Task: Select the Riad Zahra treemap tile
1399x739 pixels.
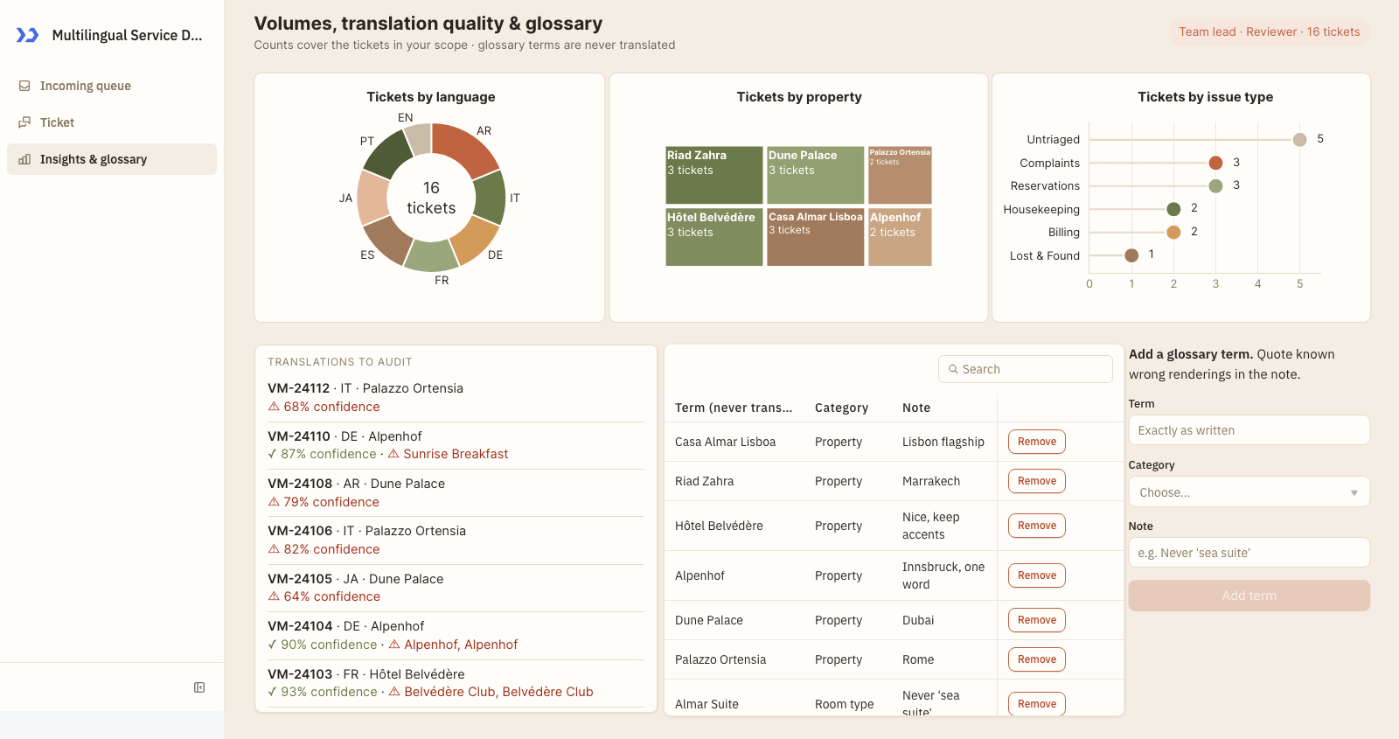Action: (x=714, y=175)
